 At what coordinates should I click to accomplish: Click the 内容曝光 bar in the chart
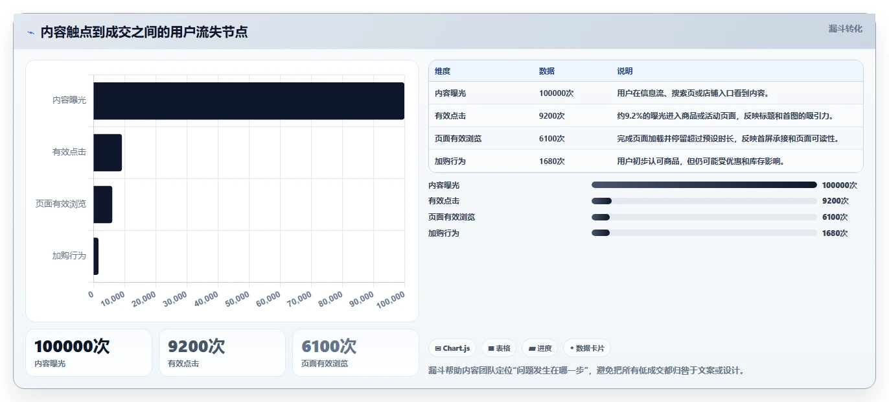click(249, 101)
